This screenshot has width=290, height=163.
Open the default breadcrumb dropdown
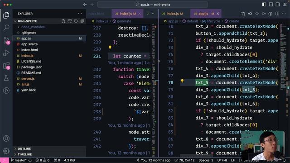click(190, 21)
